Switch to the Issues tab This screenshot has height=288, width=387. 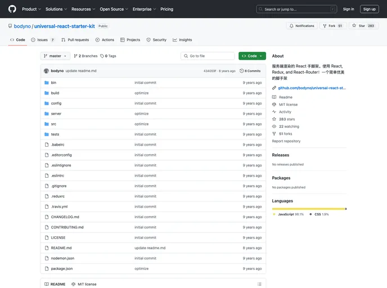[x=43, y=40]
